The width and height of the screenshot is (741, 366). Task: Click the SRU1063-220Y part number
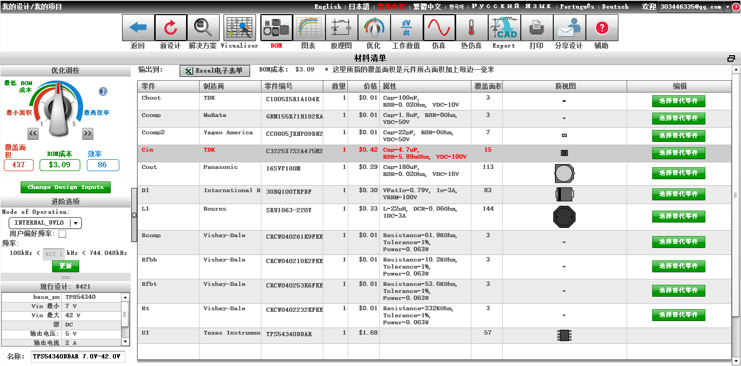289,210
